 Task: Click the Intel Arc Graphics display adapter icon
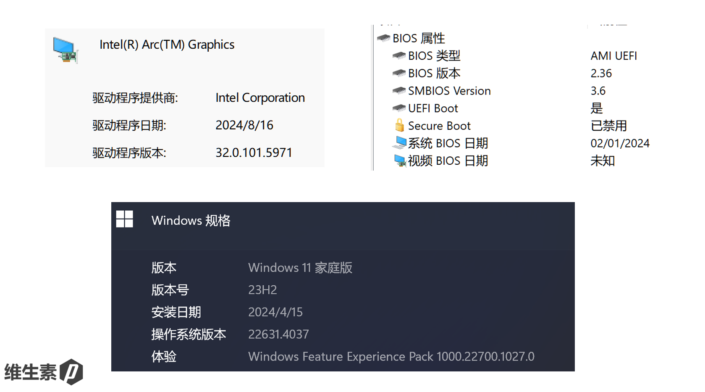(x=65, y=50)
